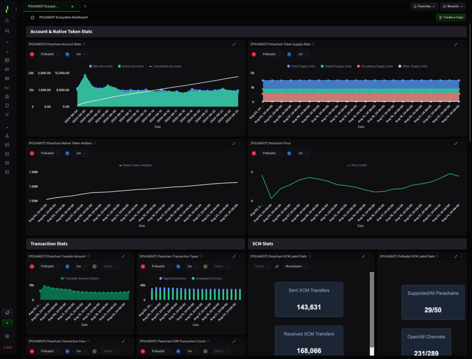Viewport: 472px width, 359px height.
Task: Click the green logo at top left
Action: (x=6, y=9)
